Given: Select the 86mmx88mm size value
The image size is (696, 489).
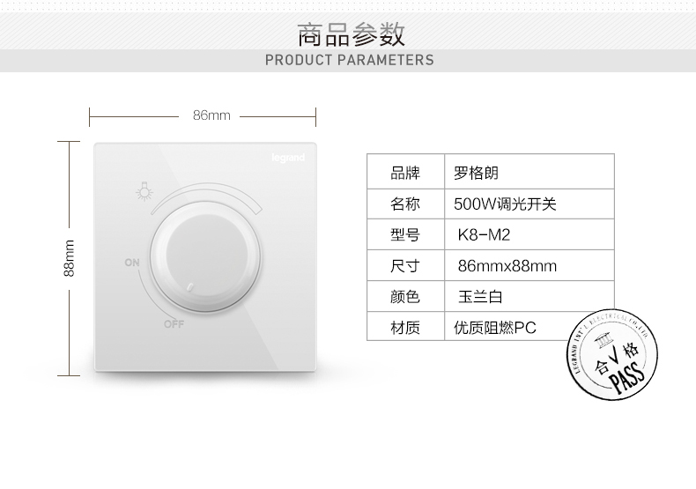Looking at the screenshot, I should [507, 266].
